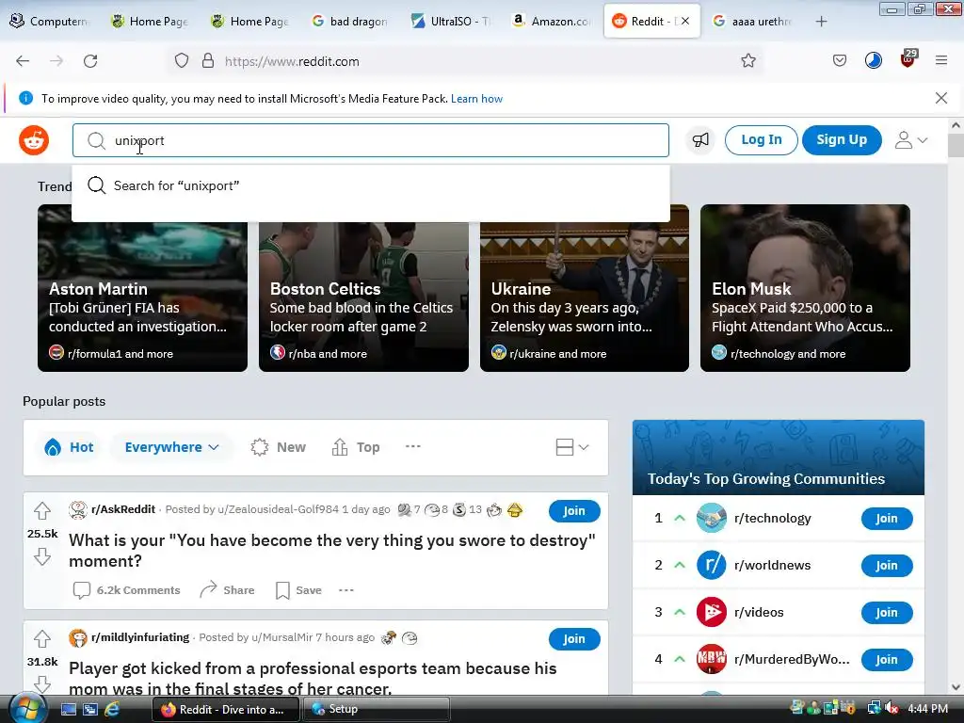
Task: Expand the Everywhere location dropdown
Action: [x=171, y=447]
